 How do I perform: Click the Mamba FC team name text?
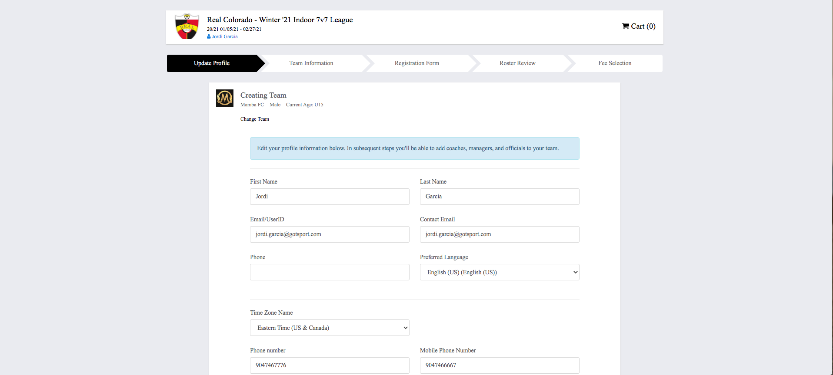point(252,105)
